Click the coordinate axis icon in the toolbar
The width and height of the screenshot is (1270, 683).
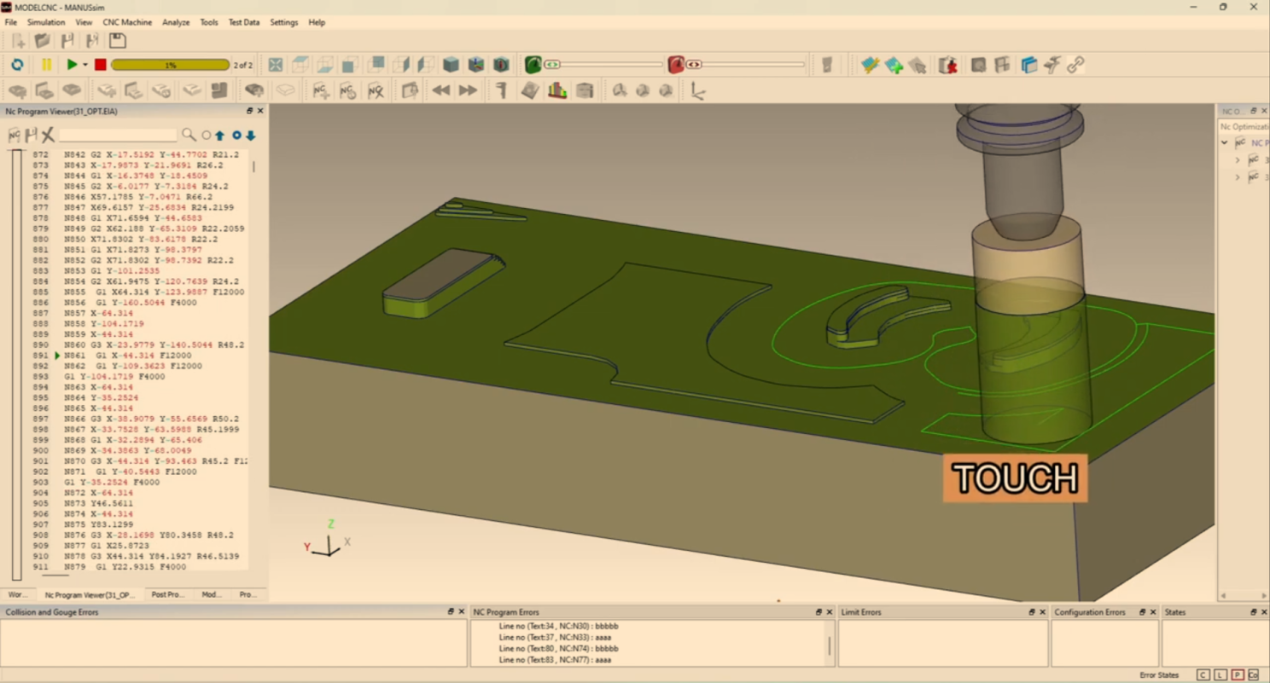[x=697, y=90]
